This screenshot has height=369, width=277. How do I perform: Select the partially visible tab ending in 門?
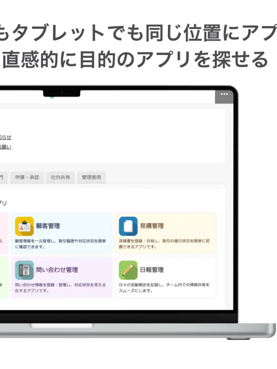(3, 177)
